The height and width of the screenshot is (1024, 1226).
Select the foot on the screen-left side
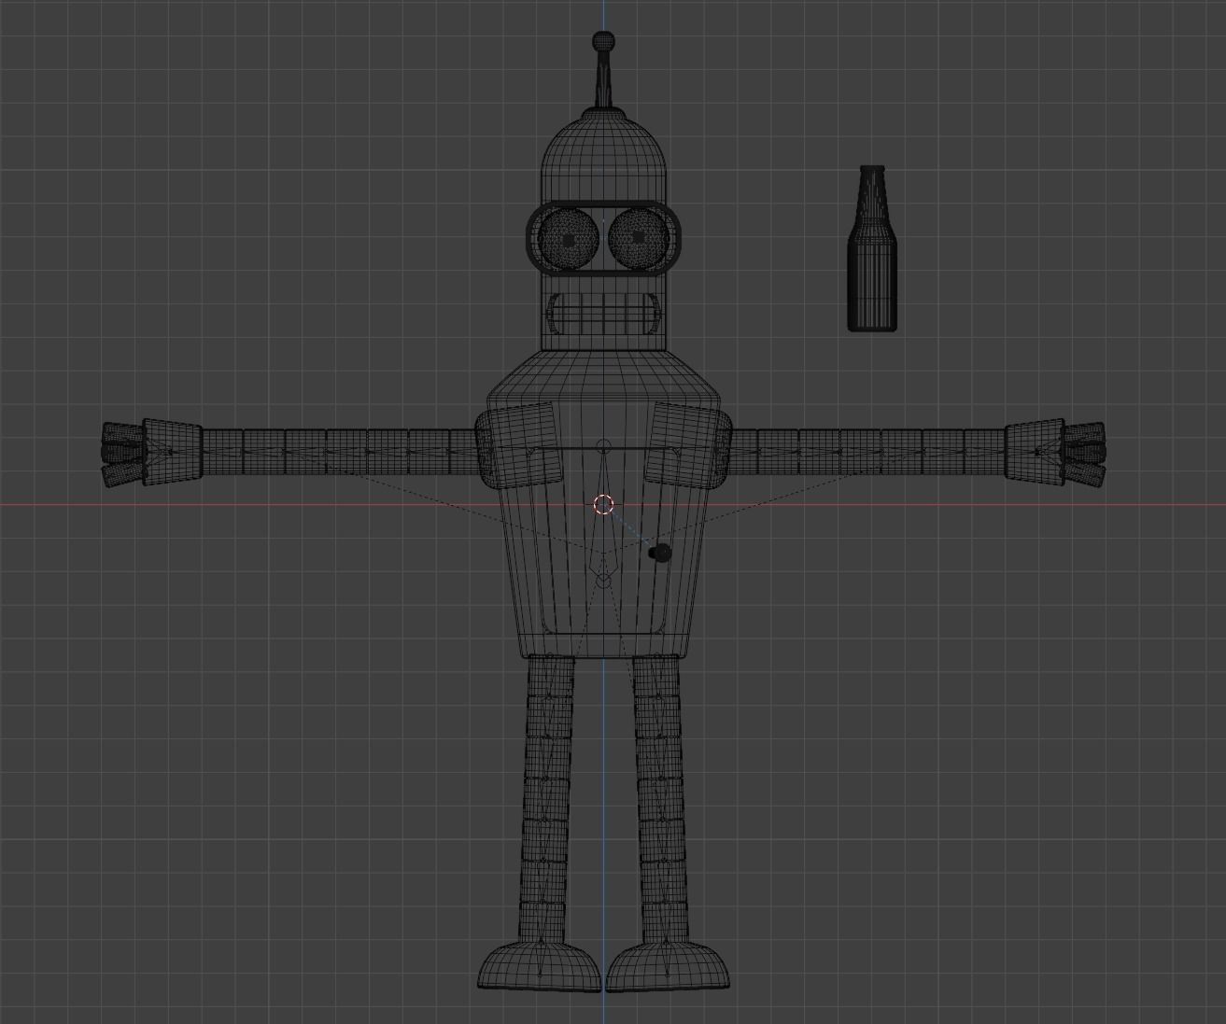[540, 966]
